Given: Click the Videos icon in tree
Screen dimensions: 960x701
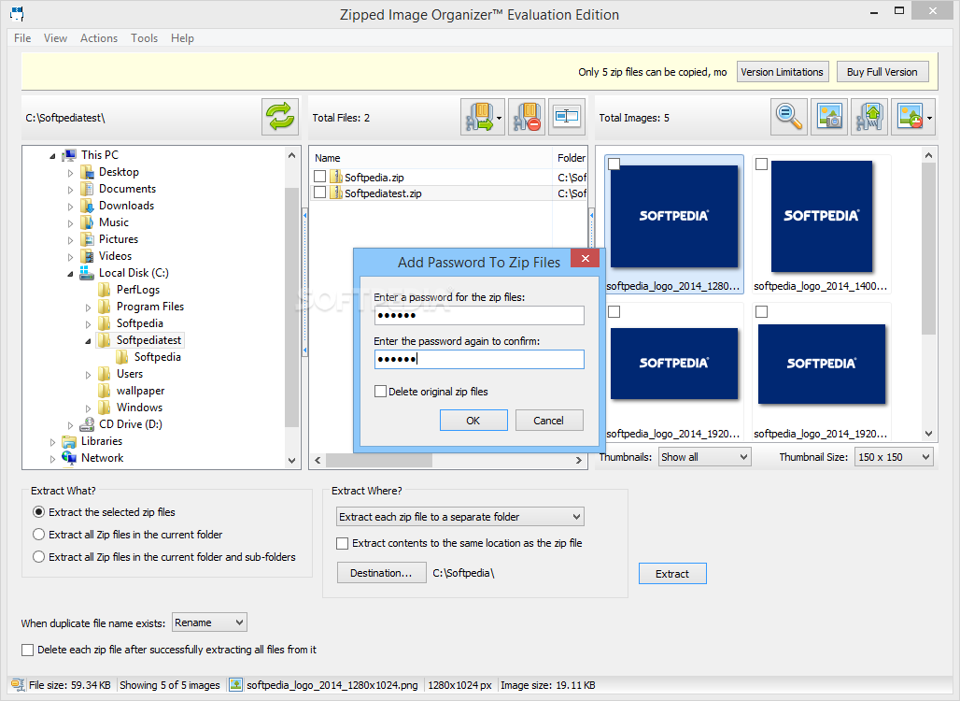Looking at the screenshot, I should pos(87,256).
